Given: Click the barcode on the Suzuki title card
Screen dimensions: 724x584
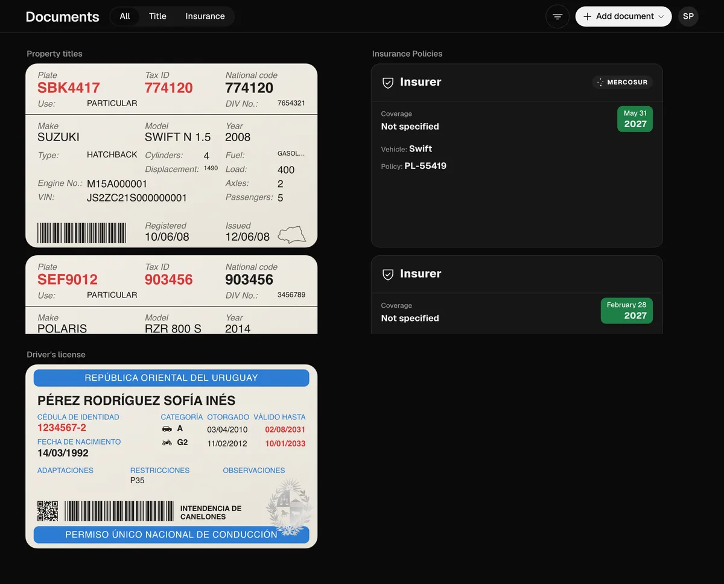Looking at the screenshot, I should [82, 233].
